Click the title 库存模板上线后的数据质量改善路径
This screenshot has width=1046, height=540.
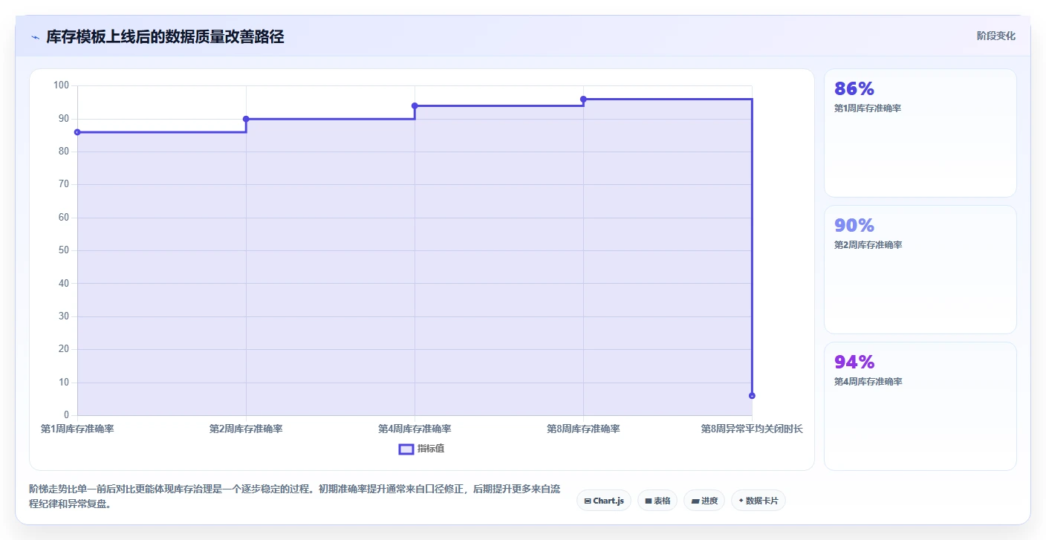[x=165, y=36]
